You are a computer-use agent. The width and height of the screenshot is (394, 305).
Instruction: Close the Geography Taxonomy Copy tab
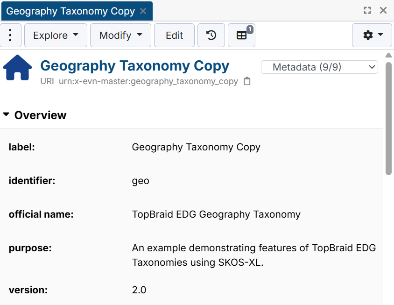click(143, 11)
